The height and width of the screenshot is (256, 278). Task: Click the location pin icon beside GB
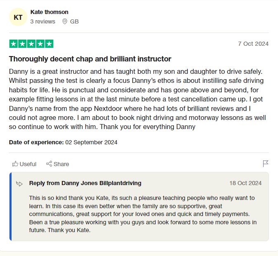click(64, 21)
